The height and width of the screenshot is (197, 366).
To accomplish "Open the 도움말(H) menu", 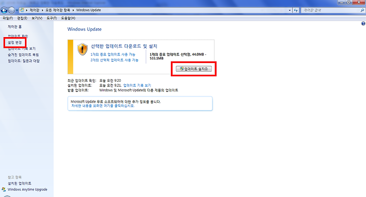I will [68, 18].
